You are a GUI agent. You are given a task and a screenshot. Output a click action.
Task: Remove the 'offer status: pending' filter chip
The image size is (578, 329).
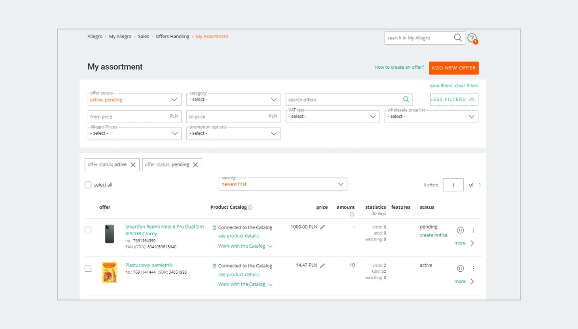tap(196, 165)
